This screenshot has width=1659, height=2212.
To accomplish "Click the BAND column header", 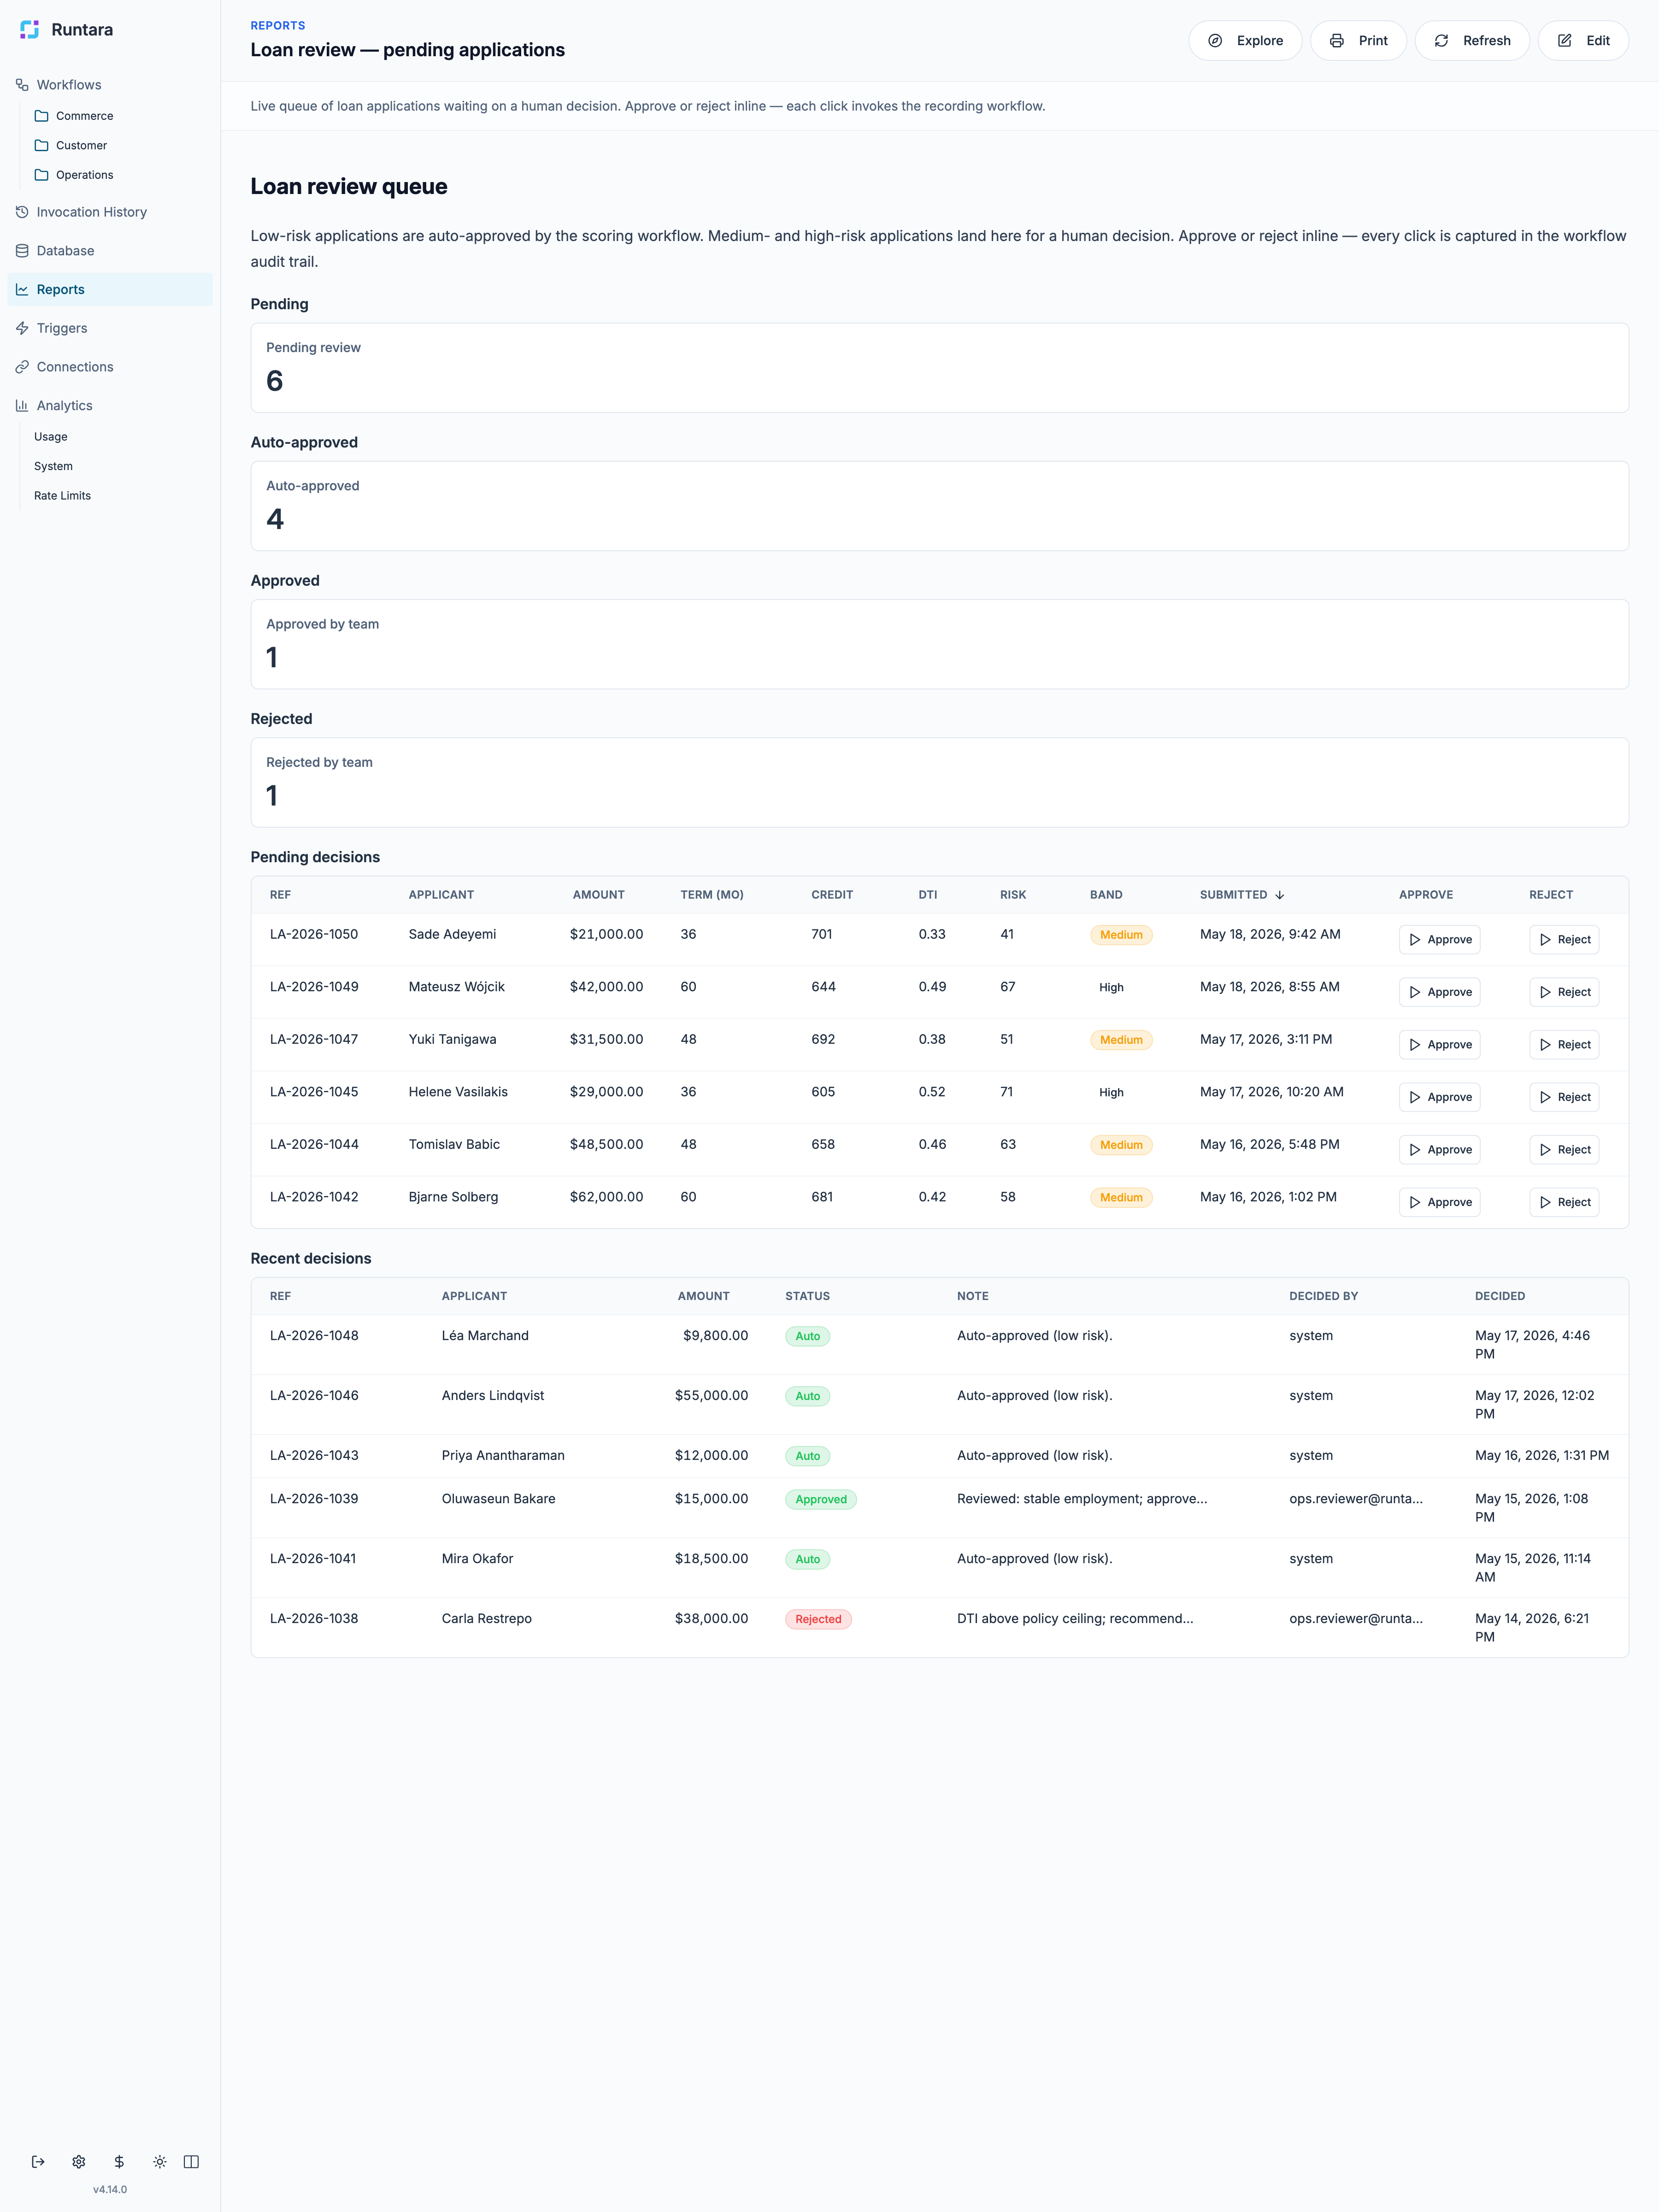I will [1106, 895].
